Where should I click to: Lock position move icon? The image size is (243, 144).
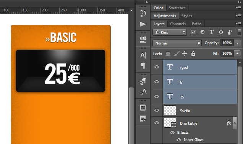185,54
